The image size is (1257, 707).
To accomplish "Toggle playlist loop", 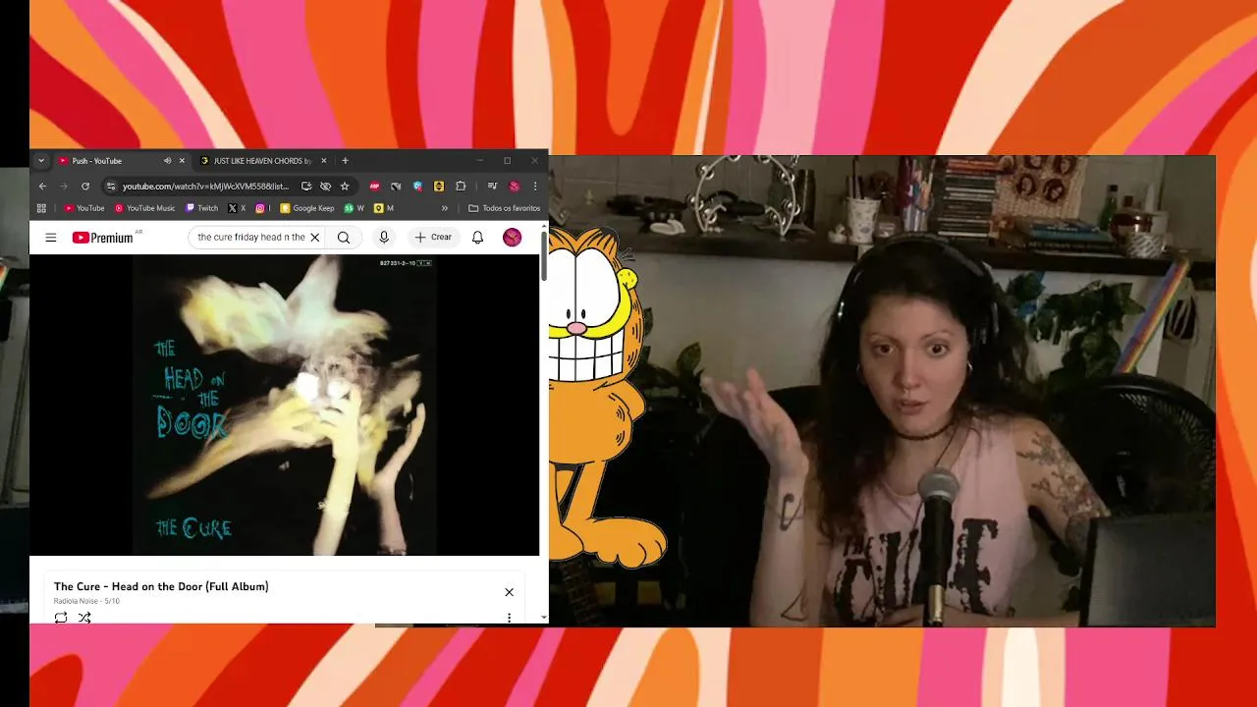I will point(61,618).
